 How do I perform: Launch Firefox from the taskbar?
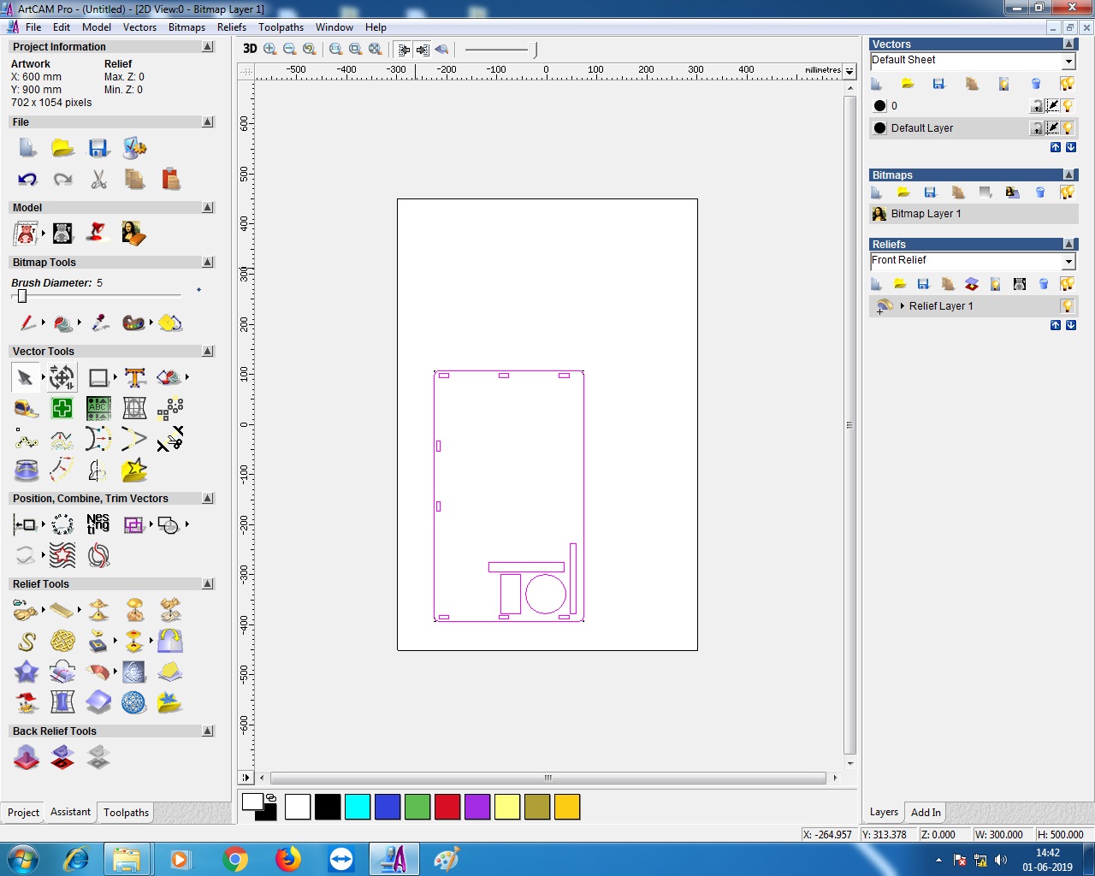pyautogui.click(x=288, y=859)
